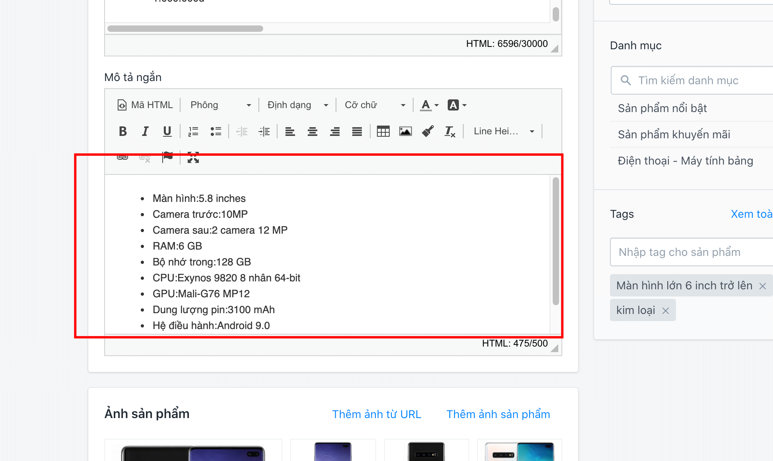Open the Line Height dropdown
The width and height of the screenshot is (773, 461).
click(504, 131)
